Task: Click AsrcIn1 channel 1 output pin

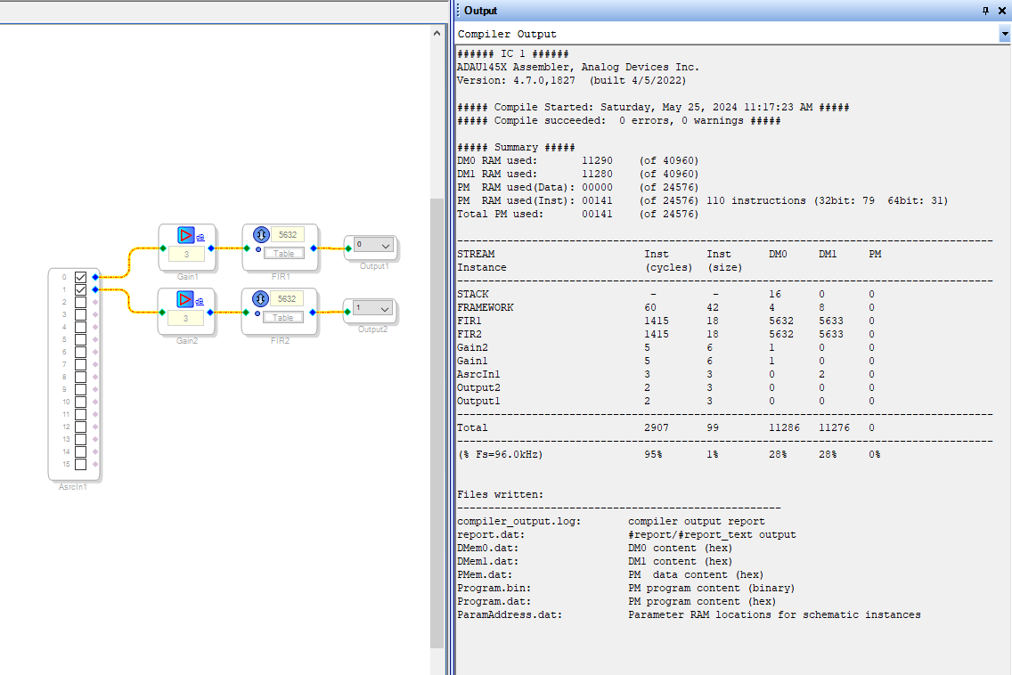Action: tap(95, 289)
